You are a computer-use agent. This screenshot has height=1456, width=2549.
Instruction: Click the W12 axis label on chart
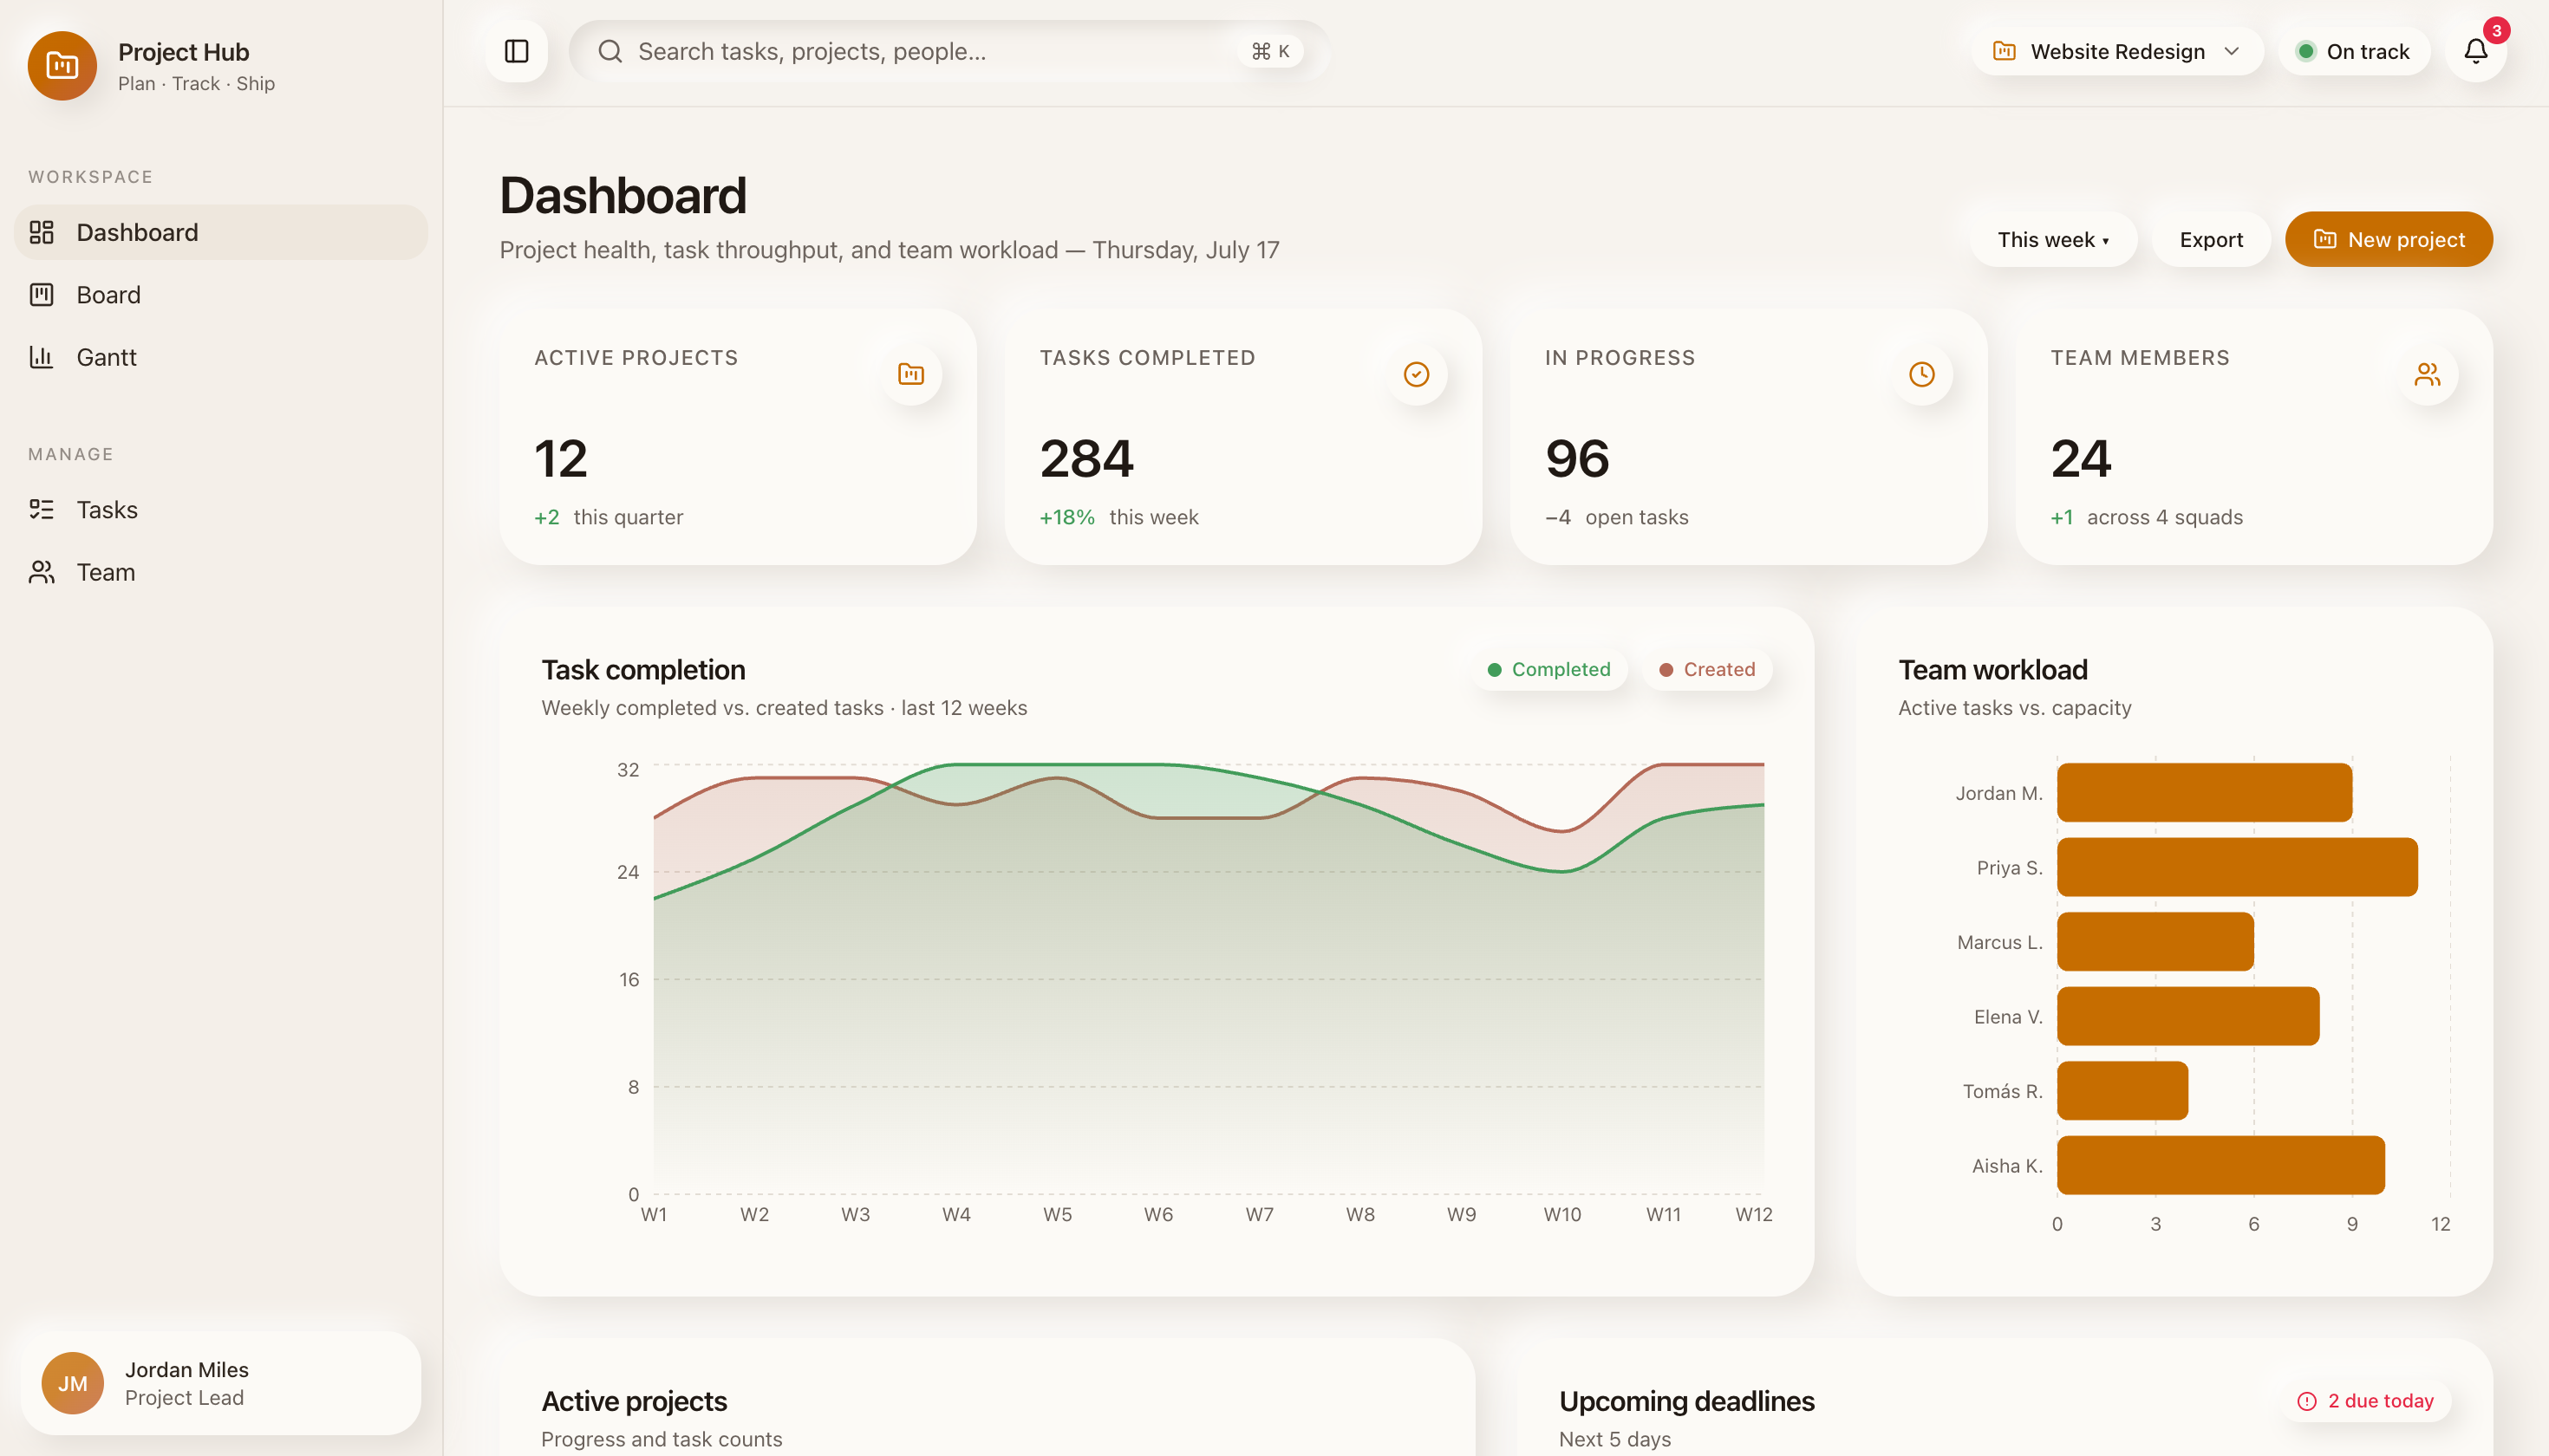1753,1214
